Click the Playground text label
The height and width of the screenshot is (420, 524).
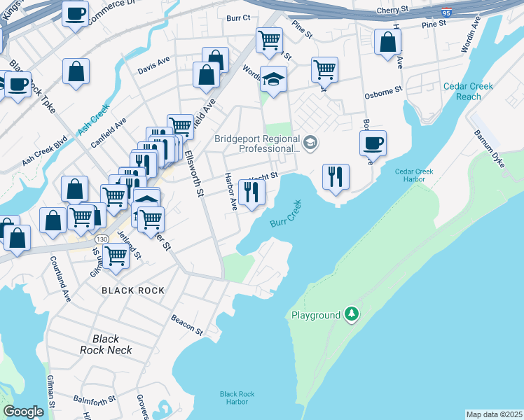pos(316,315)
